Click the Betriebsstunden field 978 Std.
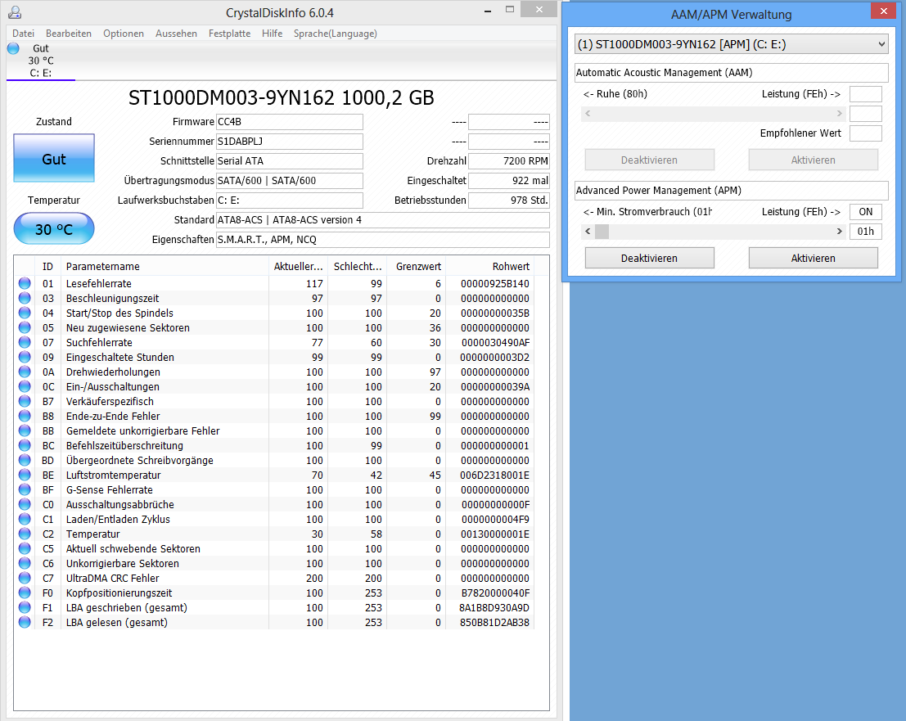The image size is (906, 721). tap(508, 201)
